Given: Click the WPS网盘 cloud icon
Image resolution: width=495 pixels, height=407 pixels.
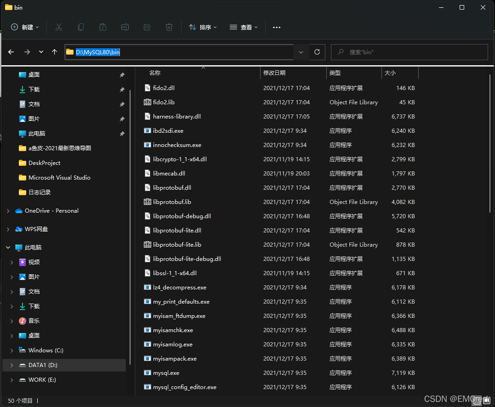Looking at the screenshot, I should click(x=19, y=229).
